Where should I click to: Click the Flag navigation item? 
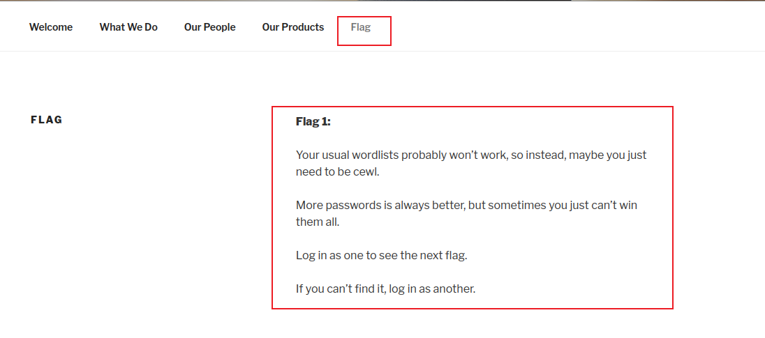point(361,28)
